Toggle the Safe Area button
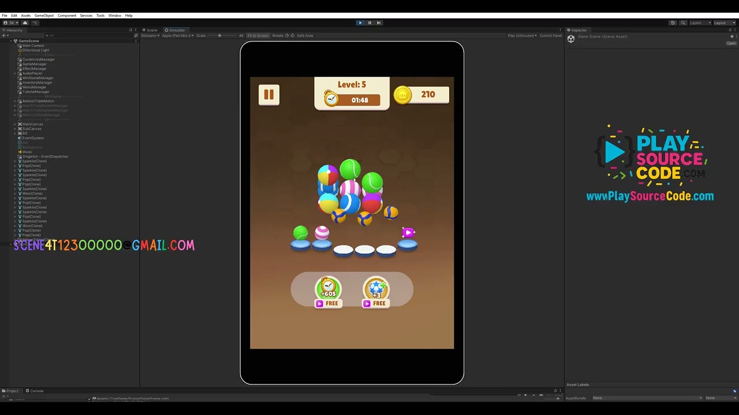 click(305, 36)
